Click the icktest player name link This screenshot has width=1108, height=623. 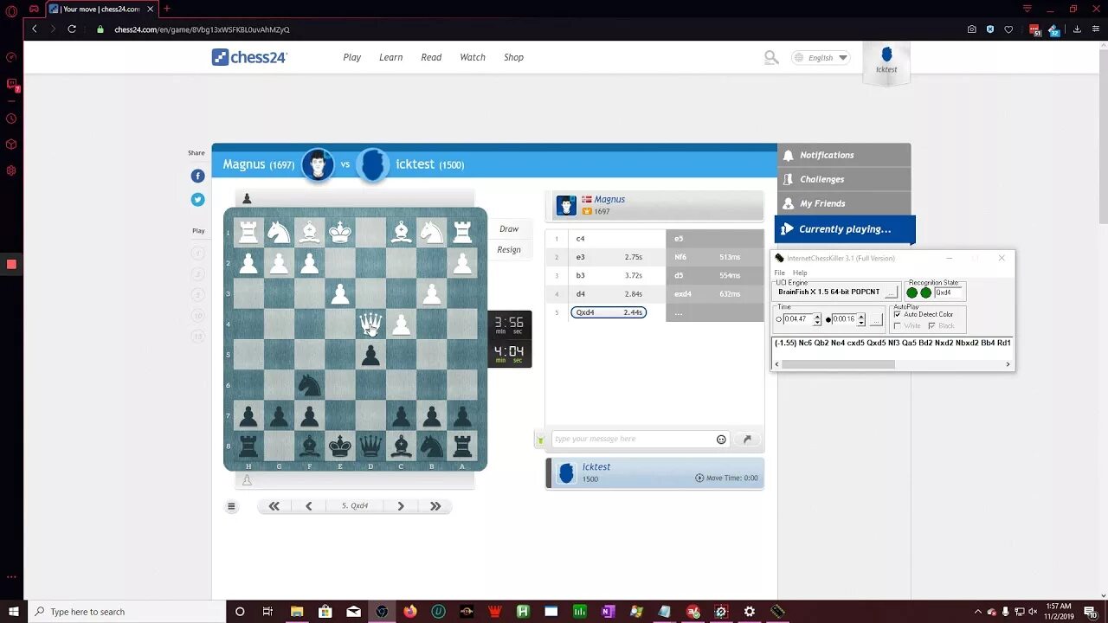click(x=596, y=466)
